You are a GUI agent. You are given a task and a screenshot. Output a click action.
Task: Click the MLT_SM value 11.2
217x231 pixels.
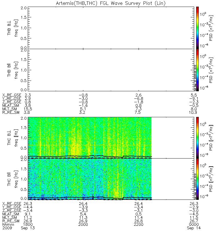click(28, 217)
